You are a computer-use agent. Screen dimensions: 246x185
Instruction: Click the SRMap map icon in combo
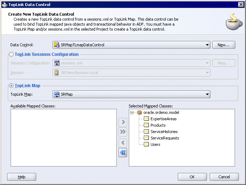pos(57,94)
